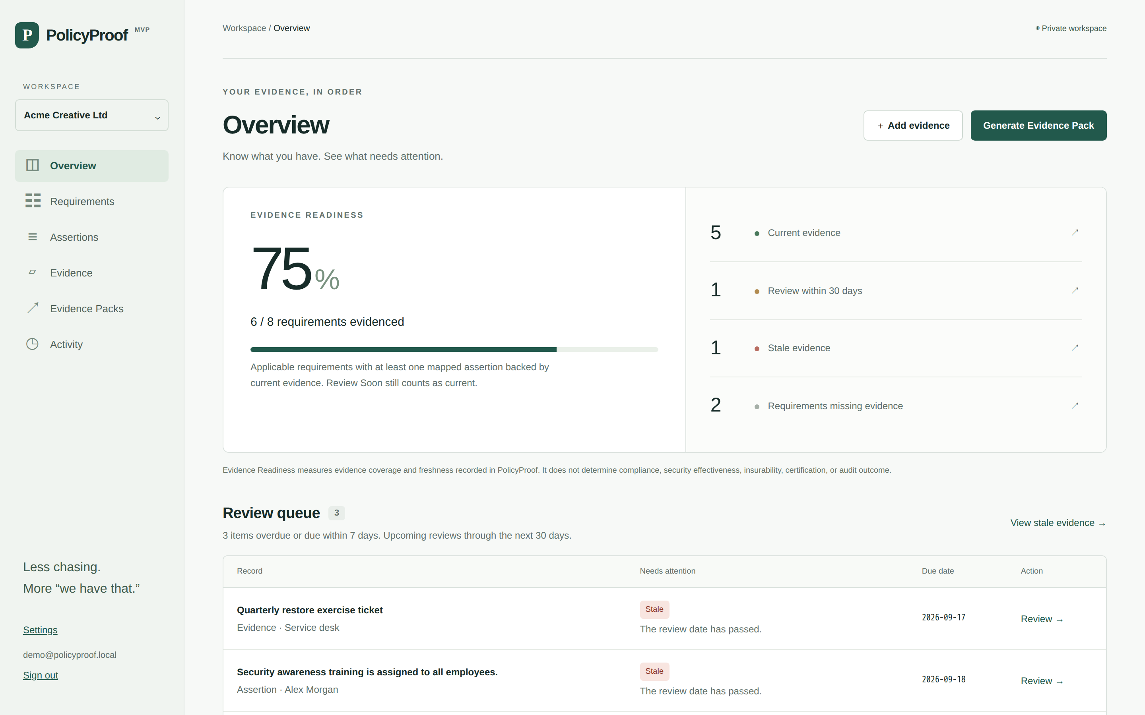Click the Assertion · Alex Morgan subtitle
Image resolution: width=1145 pixels, height=715 pixels.
[x=287, y=690]
